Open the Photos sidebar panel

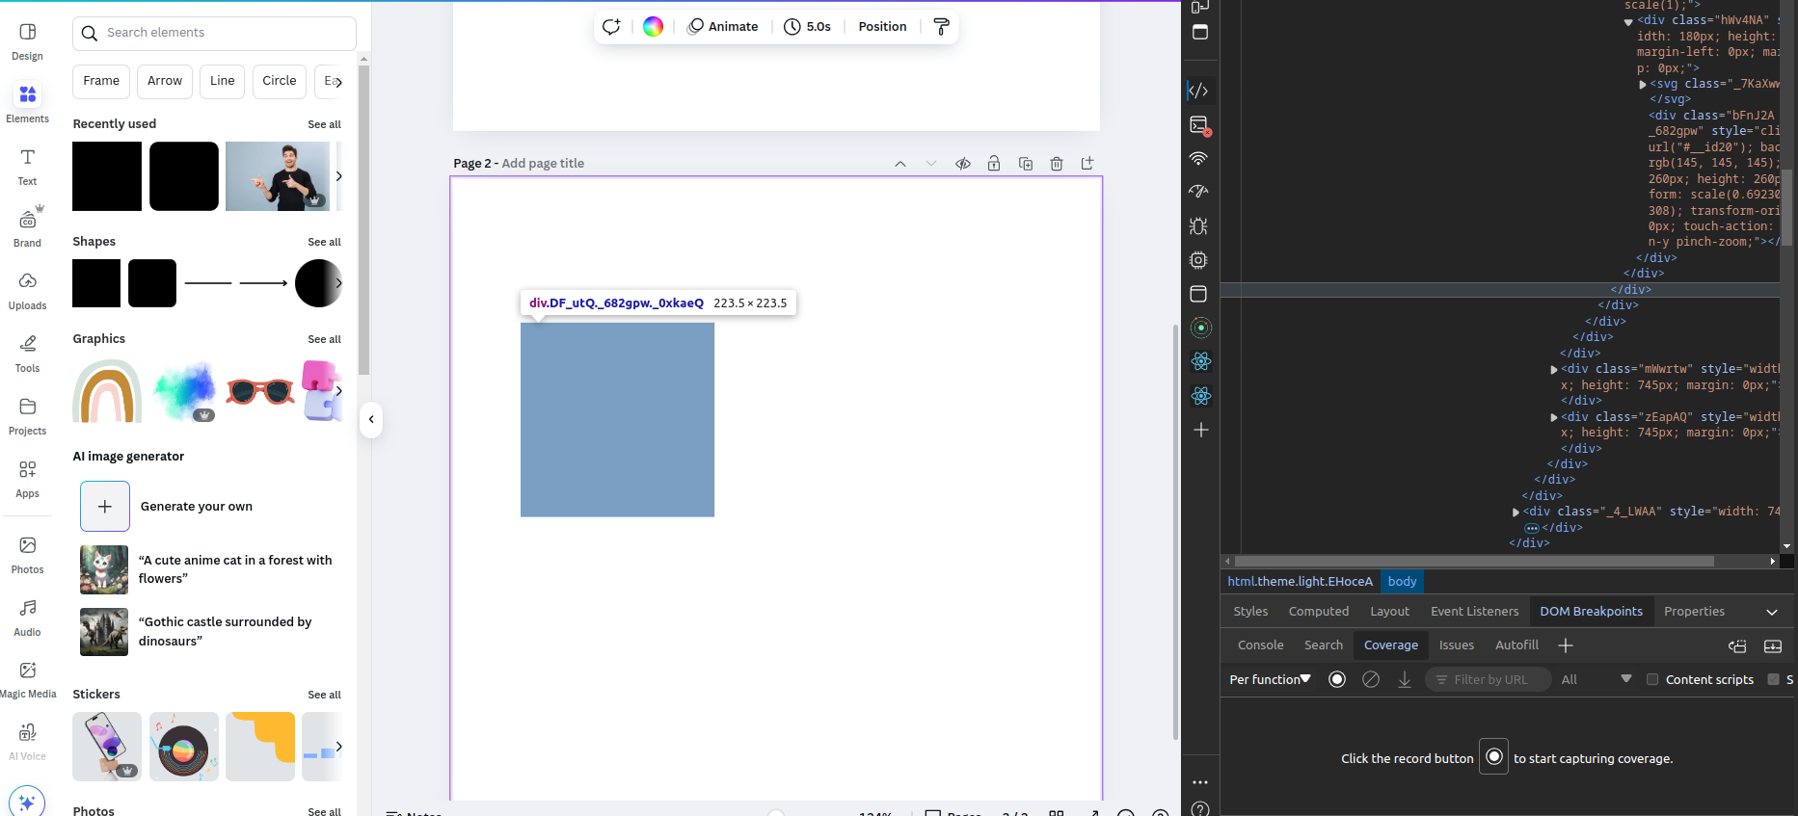27,555
